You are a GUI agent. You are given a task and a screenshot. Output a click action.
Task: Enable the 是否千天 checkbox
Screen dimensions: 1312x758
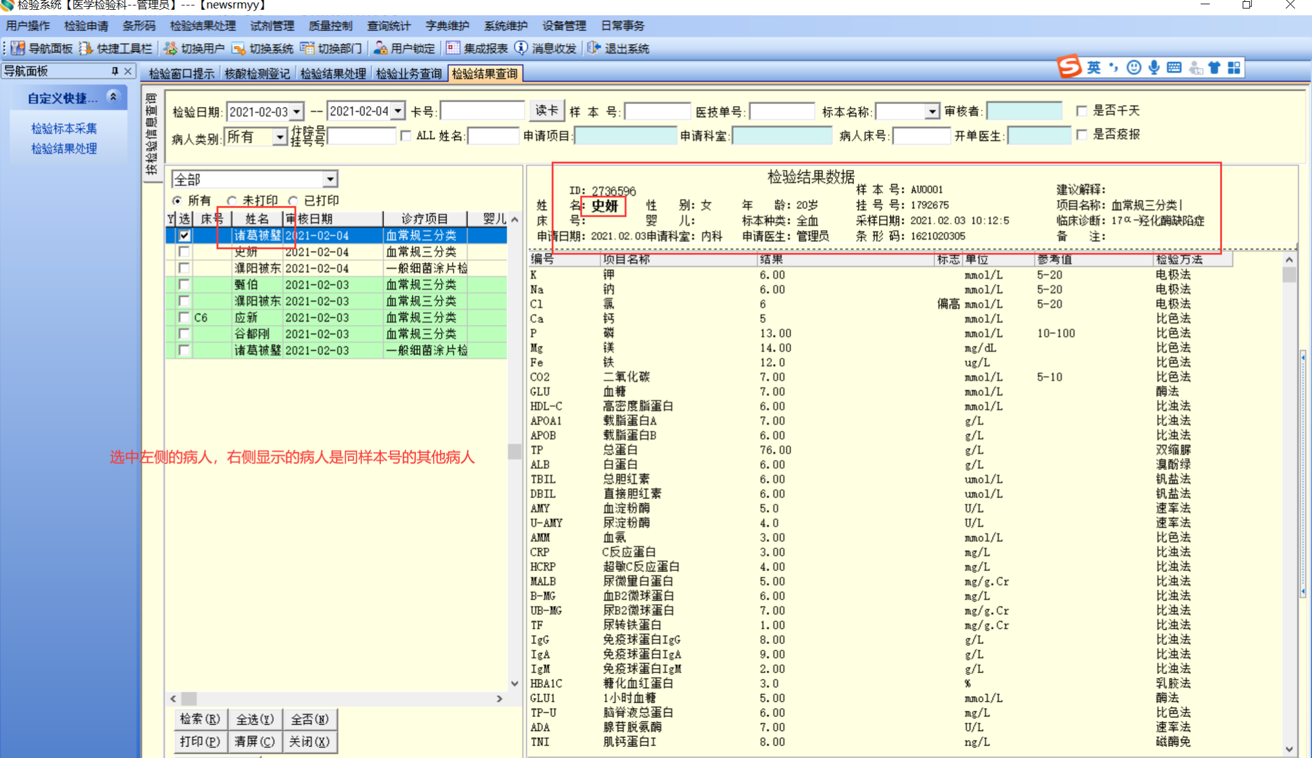(1081, 111)
